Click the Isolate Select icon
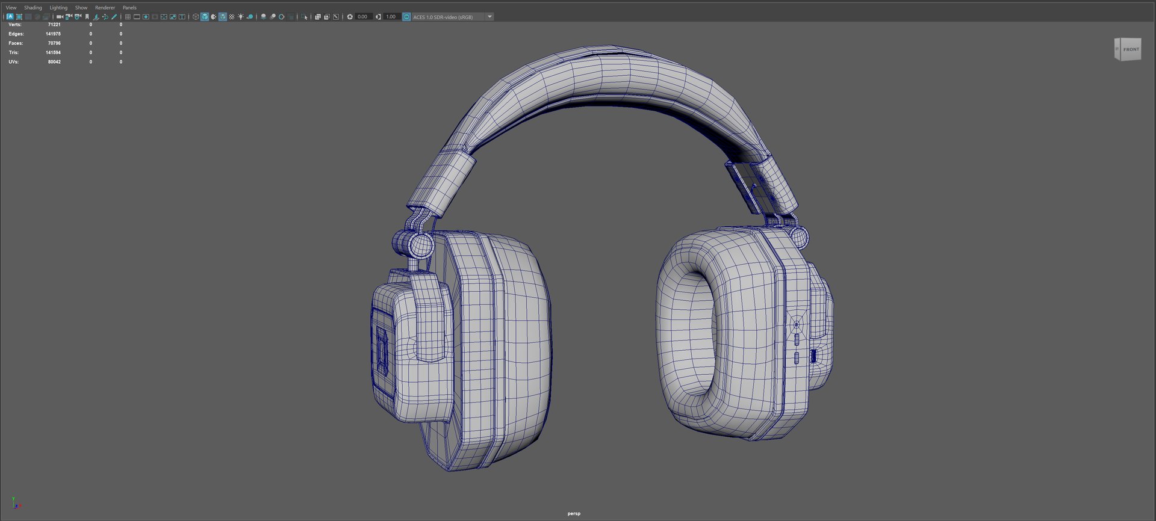The image size is (1156, 521). (305, 17)
